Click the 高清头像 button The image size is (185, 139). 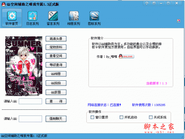(x=56, y=39)
